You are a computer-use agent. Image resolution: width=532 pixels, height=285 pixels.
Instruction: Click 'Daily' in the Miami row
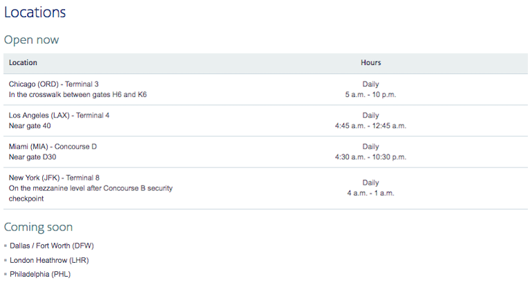point(370,147)
